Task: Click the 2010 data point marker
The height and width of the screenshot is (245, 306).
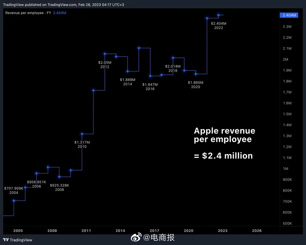Action: (82, 134)
